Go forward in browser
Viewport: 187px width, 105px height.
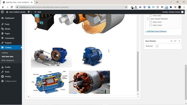tap(7, 7)
